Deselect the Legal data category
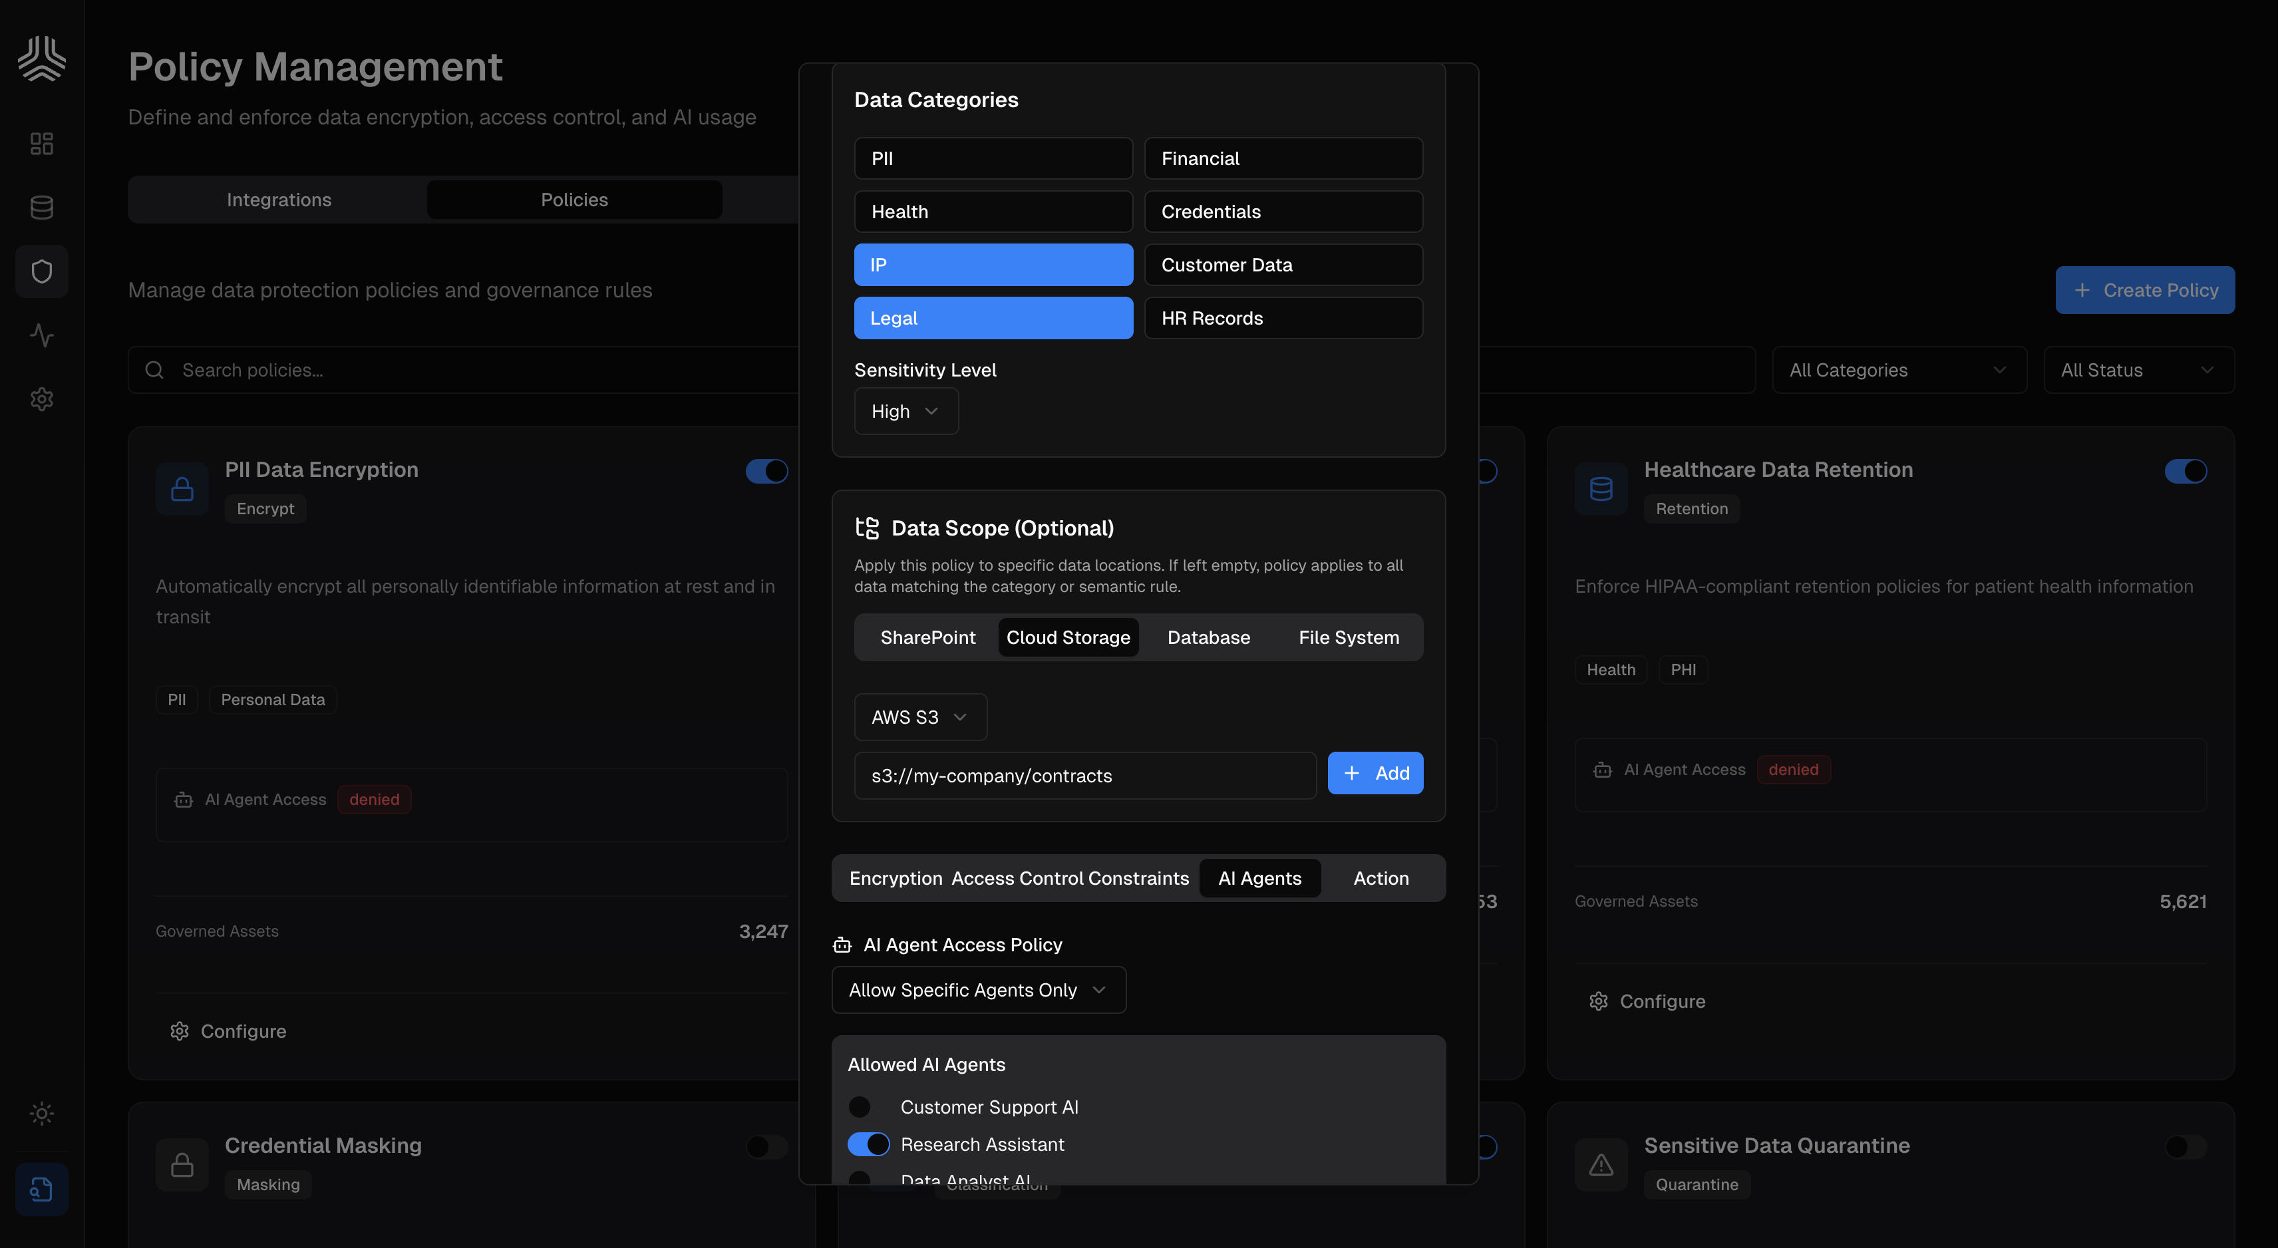This screenshot has height=1248, width=2278. pyautogui.click(x=993, y=317)
